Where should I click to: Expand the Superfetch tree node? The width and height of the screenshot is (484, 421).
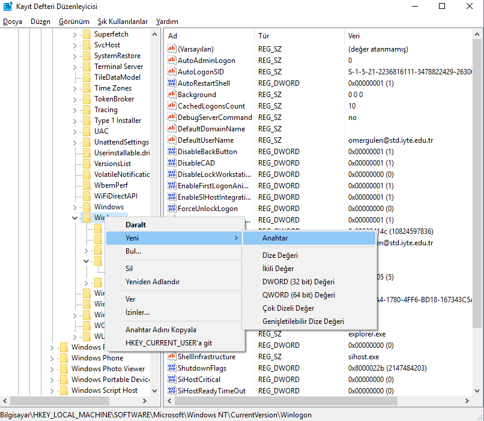click(x=75, y=34)
